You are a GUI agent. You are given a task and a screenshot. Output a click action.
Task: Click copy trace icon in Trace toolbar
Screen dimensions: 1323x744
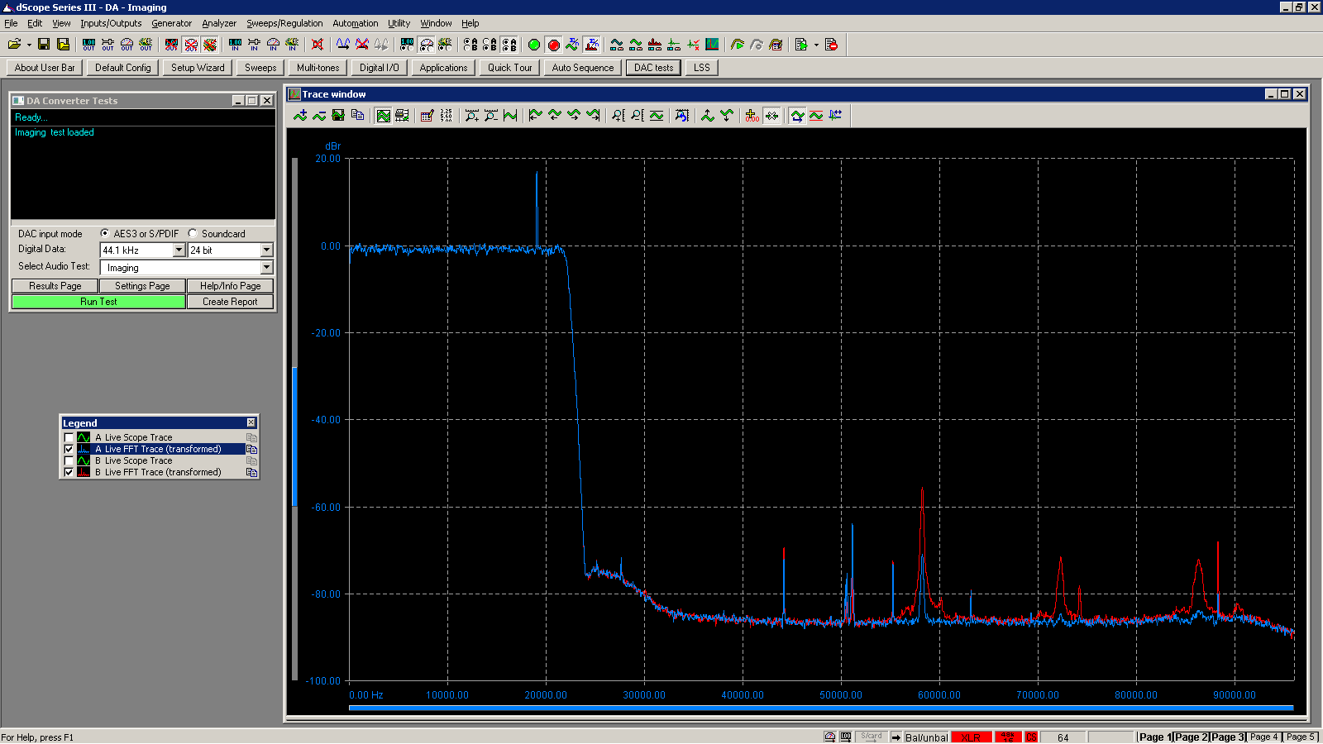357,116
